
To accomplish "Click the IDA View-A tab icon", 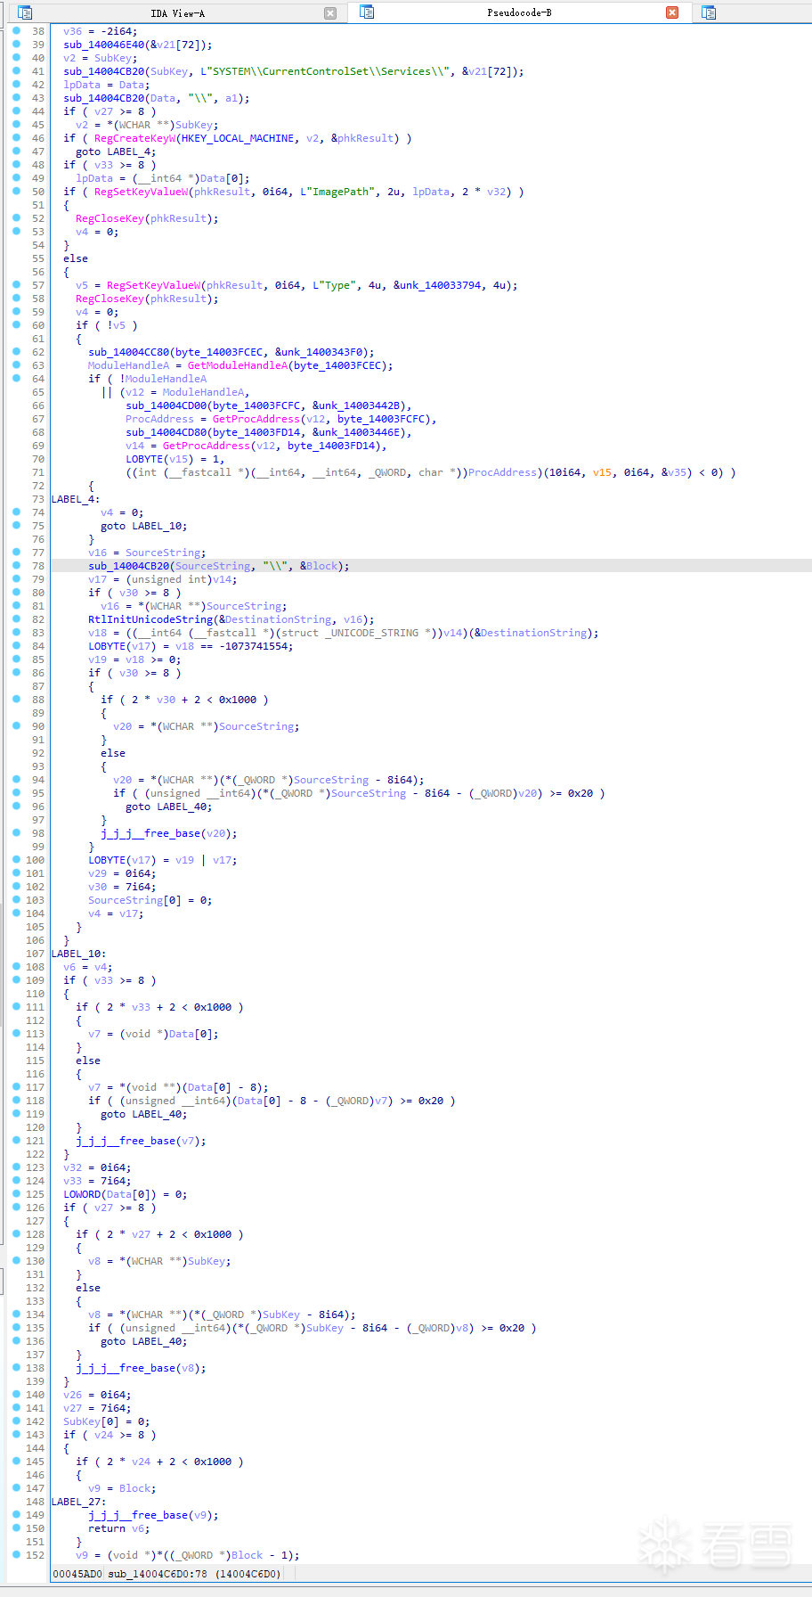I will 25,13.
